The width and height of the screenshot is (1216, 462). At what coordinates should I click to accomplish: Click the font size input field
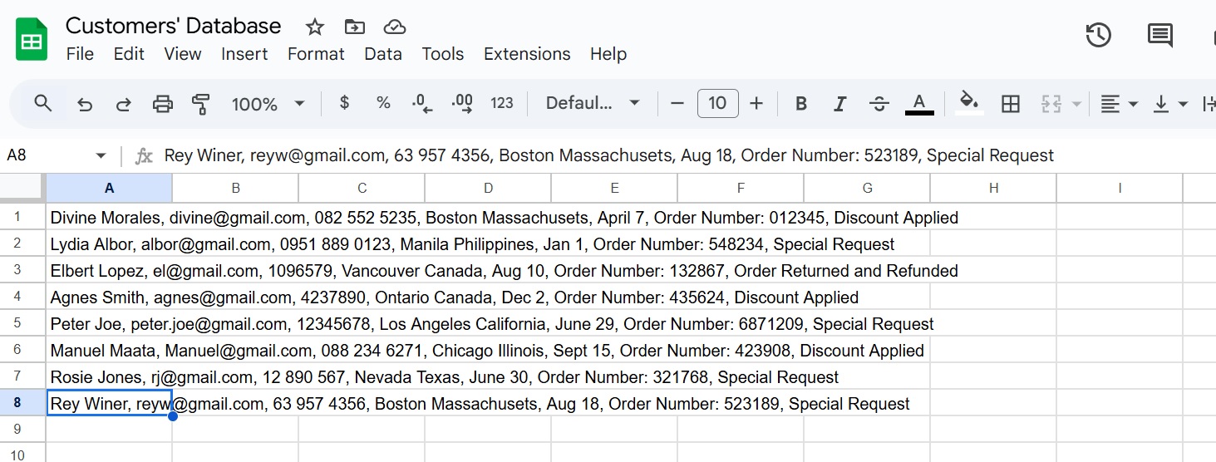coord(717,104)
